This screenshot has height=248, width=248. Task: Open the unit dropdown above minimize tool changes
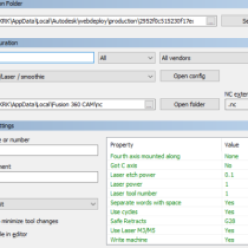coord(49,204)
